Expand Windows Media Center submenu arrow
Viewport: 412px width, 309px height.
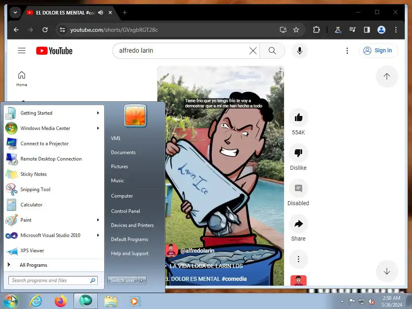(98, 128)
